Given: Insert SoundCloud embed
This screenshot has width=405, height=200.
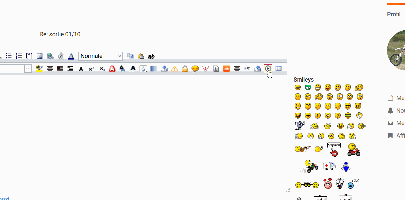Looking at the screenshot, I should 226,69.
